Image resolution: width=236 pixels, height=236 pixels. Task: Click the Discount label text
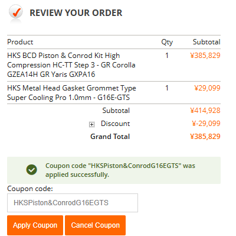click(116, 124)
